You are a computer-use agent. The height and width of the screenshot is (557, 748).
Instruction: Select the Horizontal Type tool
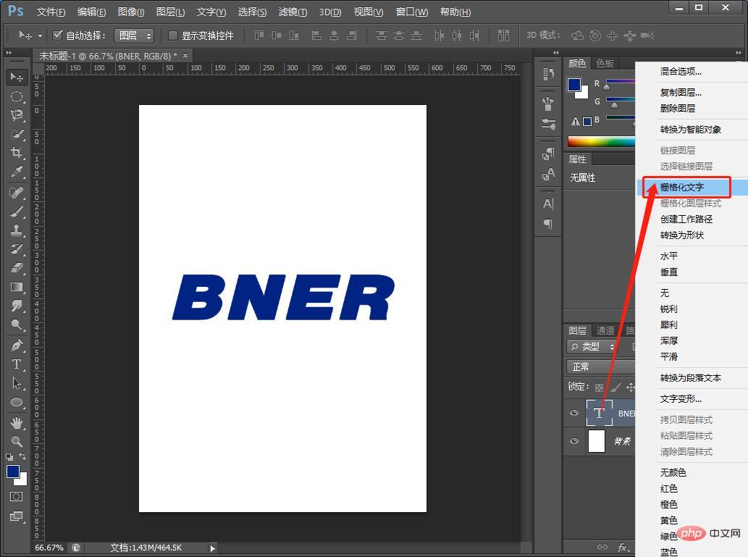point(17,364)
